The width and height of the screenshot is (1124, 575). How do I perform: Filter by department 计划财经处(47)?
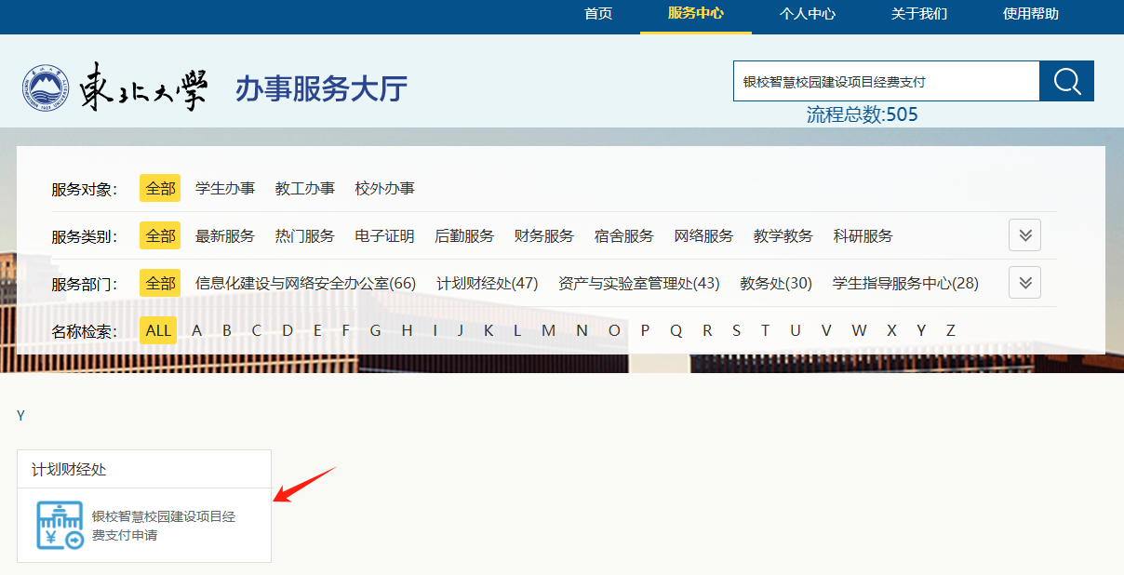(487, 284)
